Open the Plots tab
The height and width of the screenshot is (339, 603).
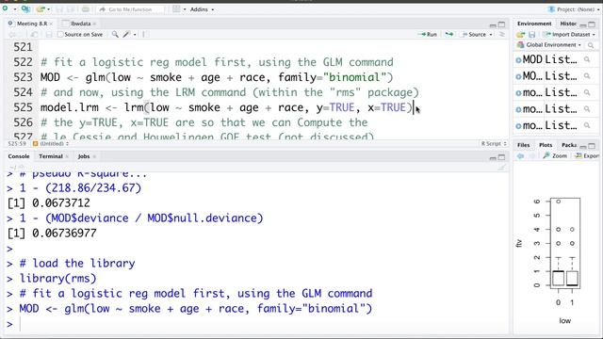pyautogui.click(x=546, y=145)
